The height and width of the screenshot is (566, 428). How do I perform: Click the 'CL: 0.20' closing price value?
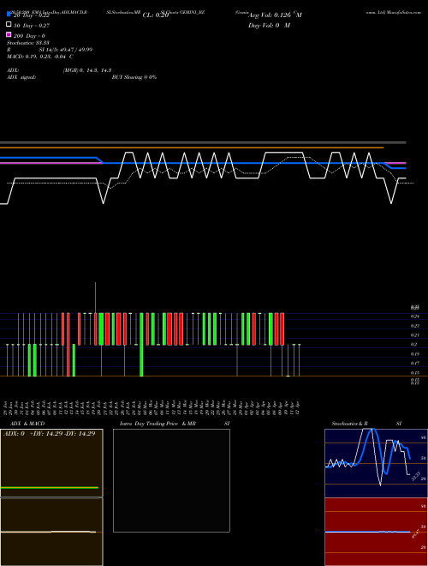(x=156, y=15)
